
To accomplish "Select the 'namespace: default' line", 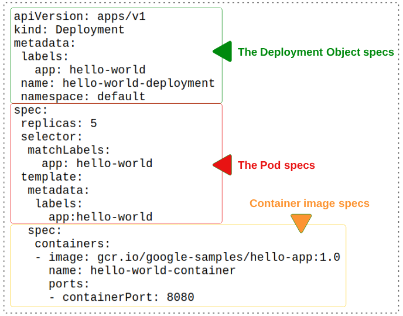I will coord(83,97).
